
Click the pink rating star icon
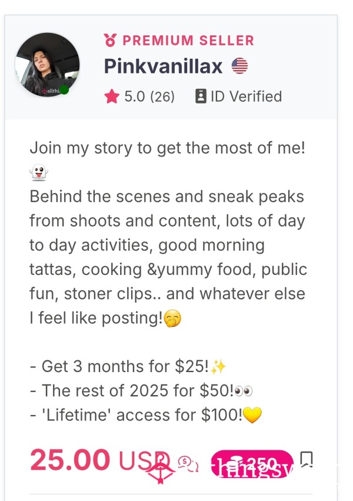pos(112,97)
